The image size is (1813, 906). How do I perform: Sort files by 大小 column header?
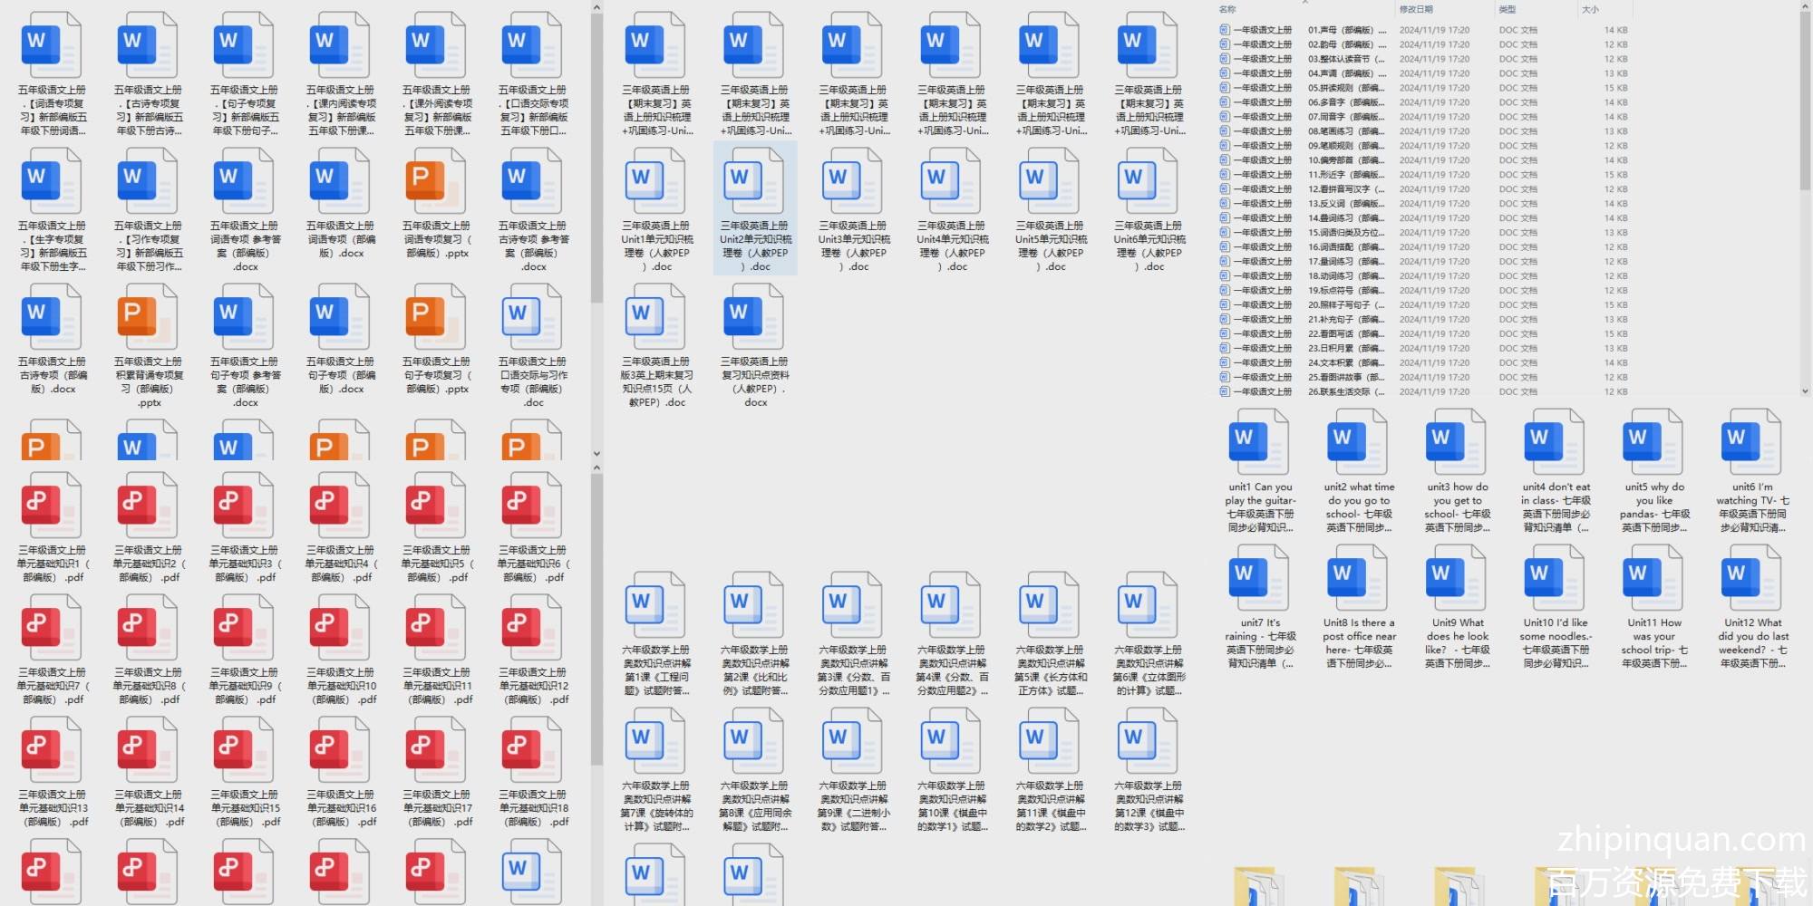1590,9
